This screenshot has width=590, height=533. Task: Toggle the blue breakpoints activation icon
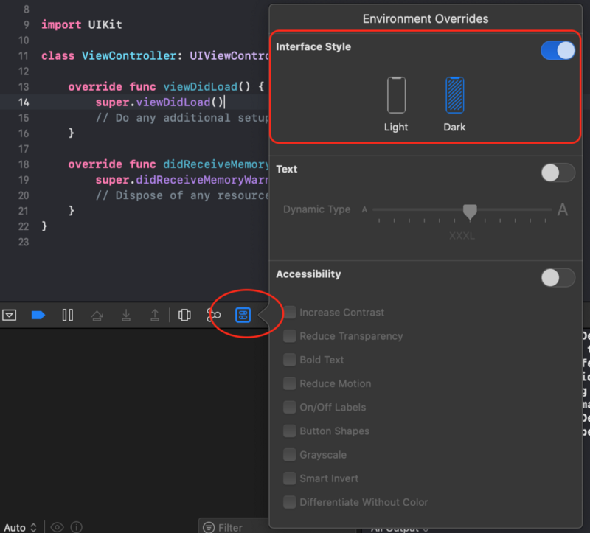tap(38, 316)
